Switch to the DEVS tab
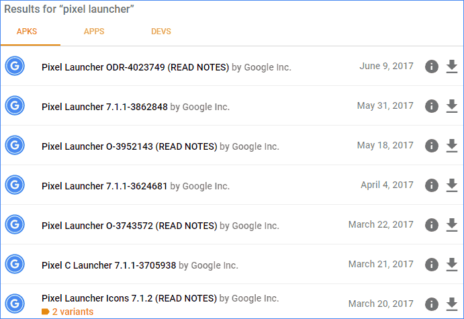Image resolution: width=464 pixels, height=319 pixels. [161, 32]
